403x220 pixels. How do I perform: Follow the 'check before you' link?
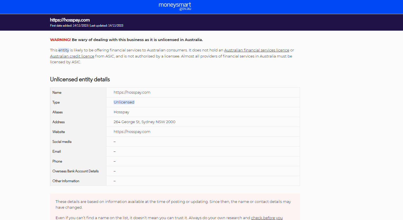267,218
